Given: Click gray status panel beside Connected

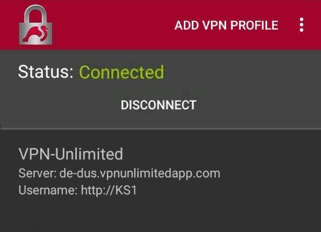Looking at the screenshot, I should (242, 72).
